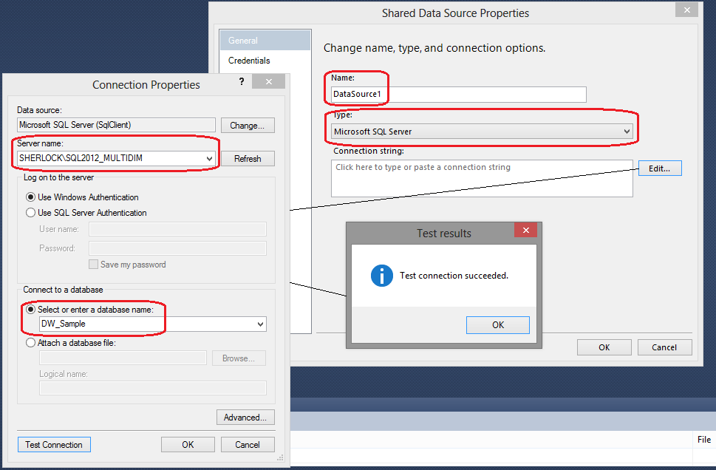Viewport: 716px width, 470px height.
Task: Click the File column header
Action: click(x=704, y=440)
